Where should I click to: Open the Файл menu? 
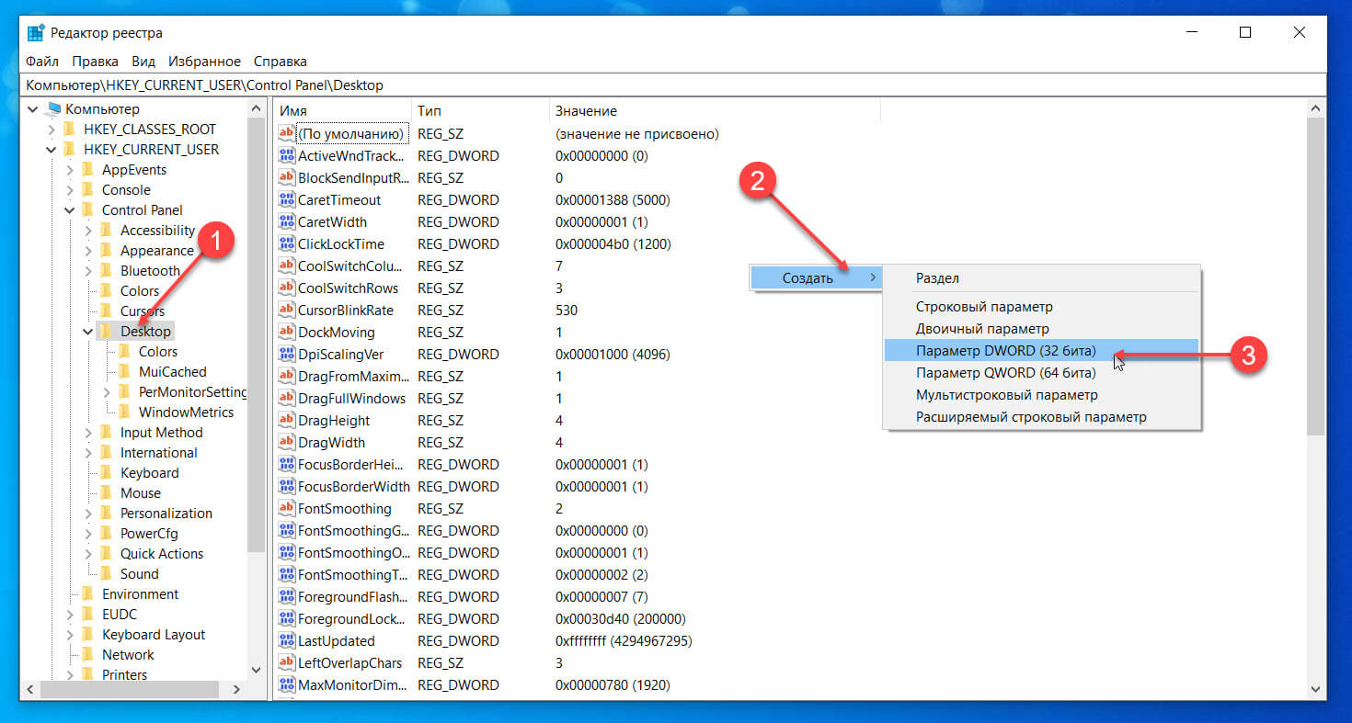point(42,62)
